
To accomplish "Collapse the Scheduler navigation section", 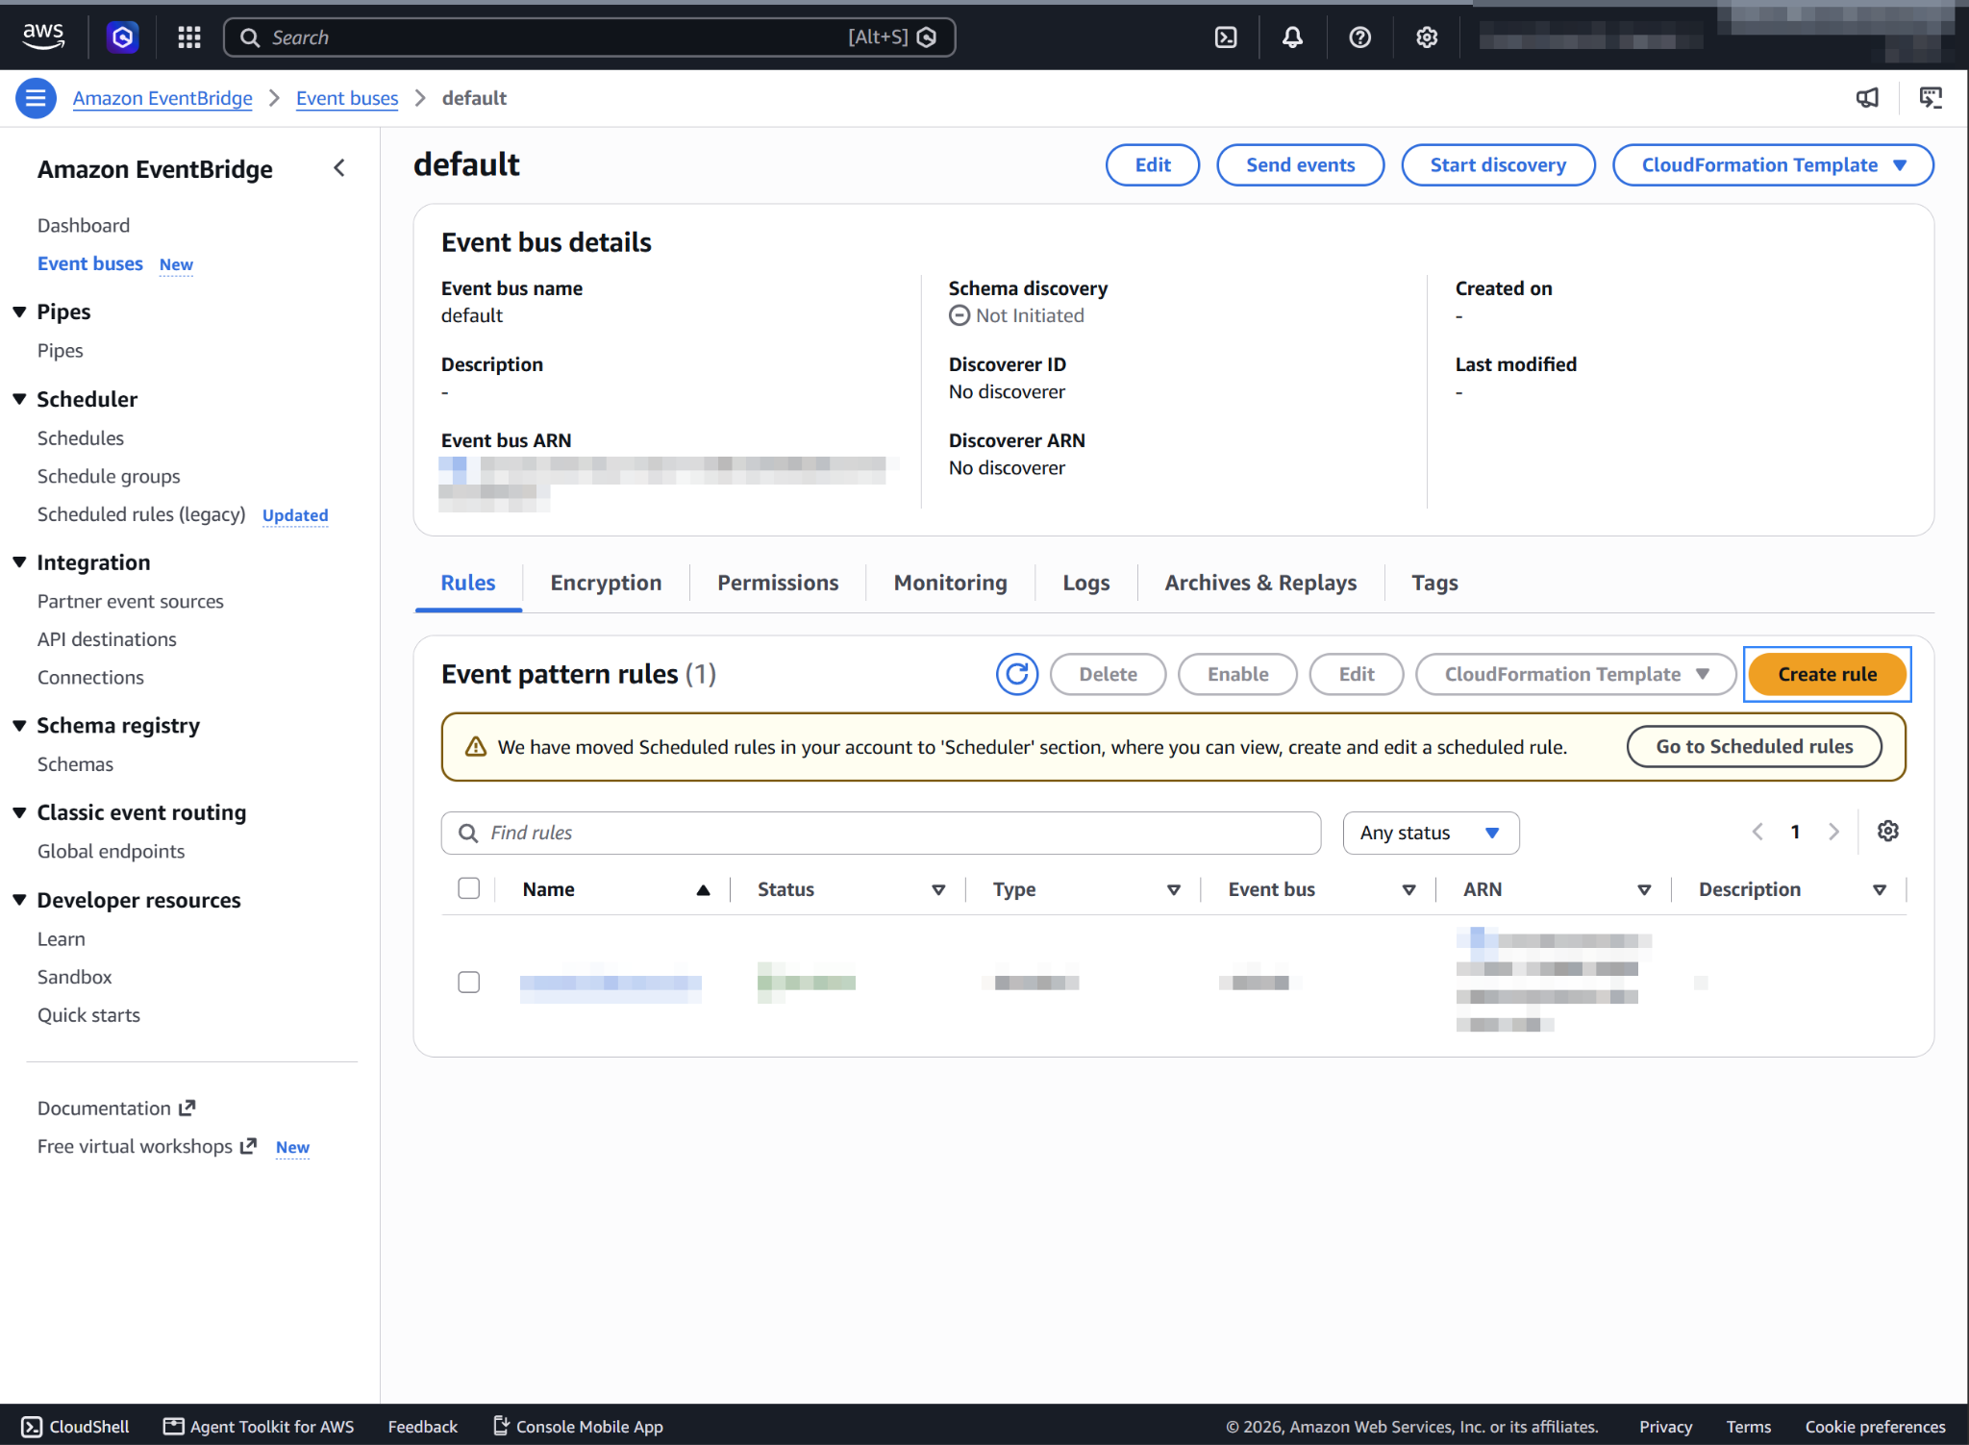I will (19, 399).
